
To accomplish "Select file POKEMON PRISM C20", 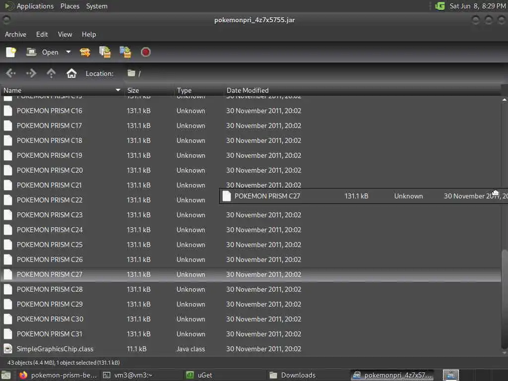I will pos(251,171).
